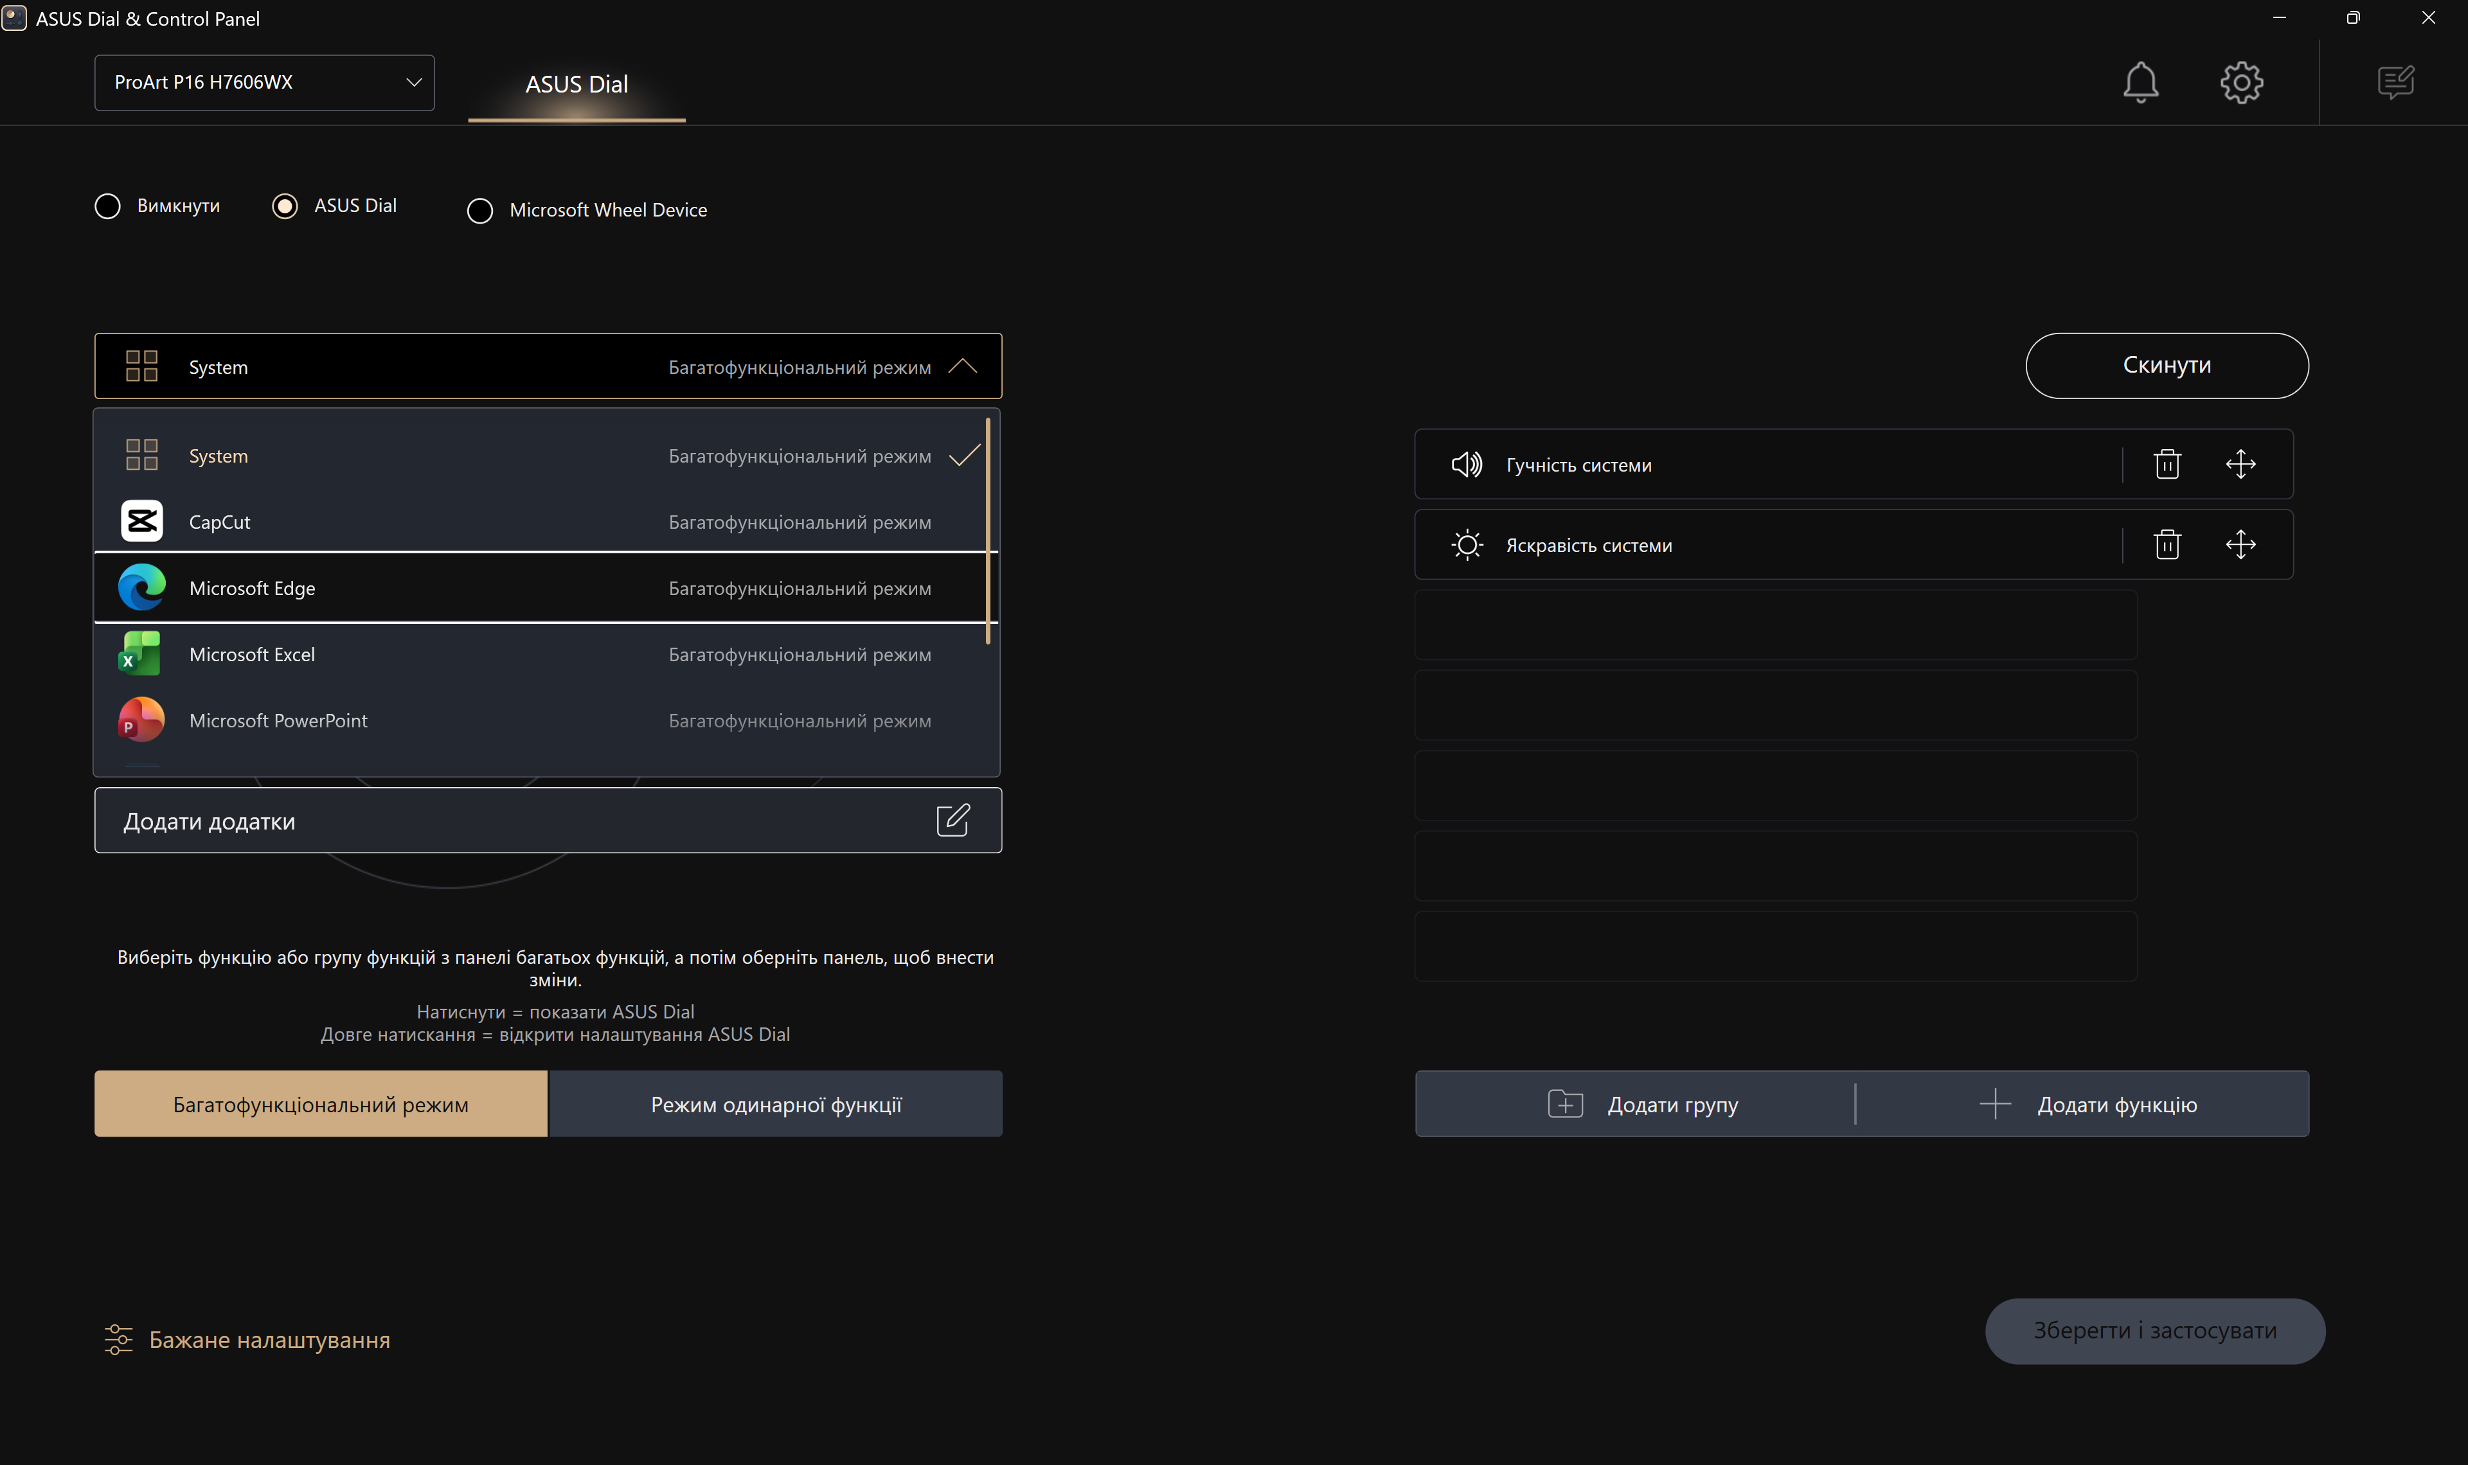Image resolution: width=2468 pixels, height=1465 pixels.
Task: Delete the Яскравість системи function
Action: 2167,545
